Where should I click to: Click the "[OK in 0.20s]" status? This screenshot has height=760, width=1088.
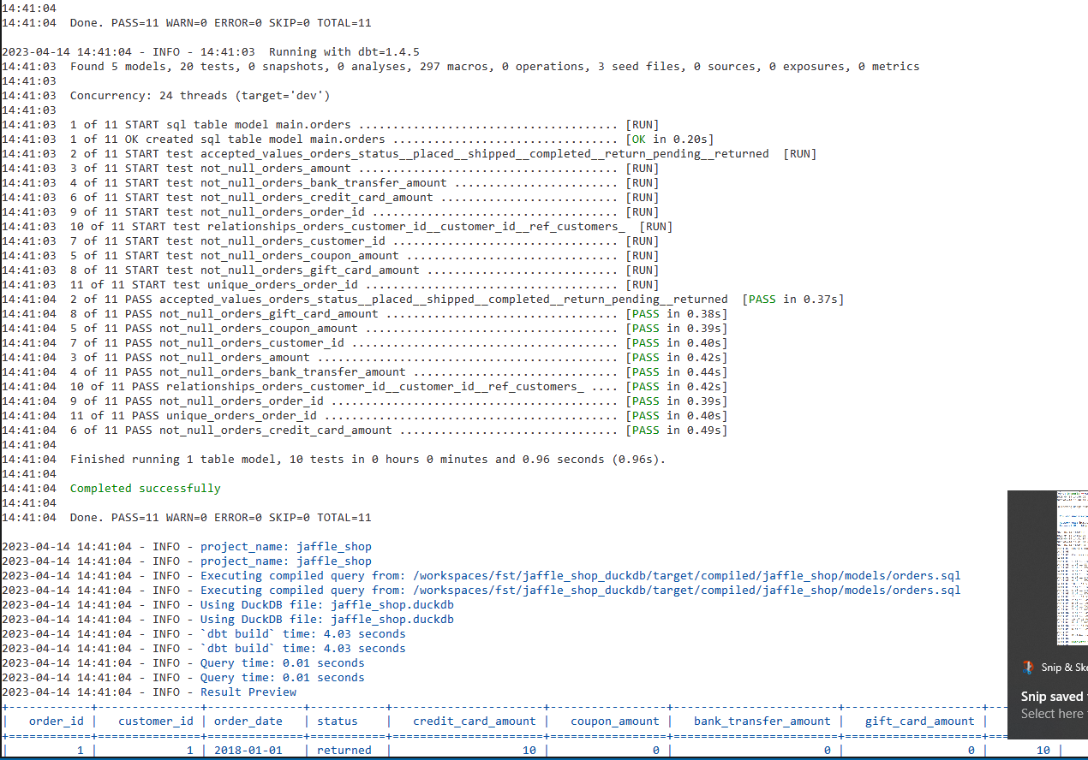tap(670, 140)
